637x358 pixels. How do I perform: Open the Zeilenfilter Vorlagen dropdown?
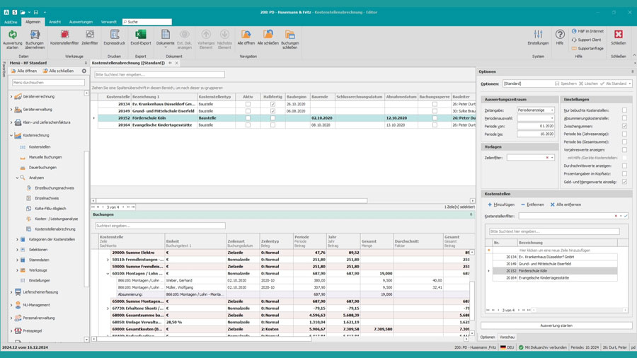click(x=551, y=158)
